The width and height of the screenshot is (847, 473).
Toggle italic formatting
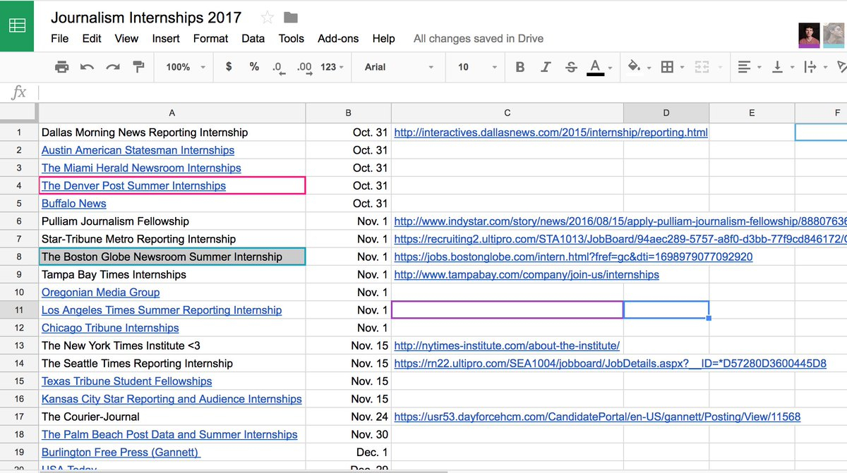(546, 67)
